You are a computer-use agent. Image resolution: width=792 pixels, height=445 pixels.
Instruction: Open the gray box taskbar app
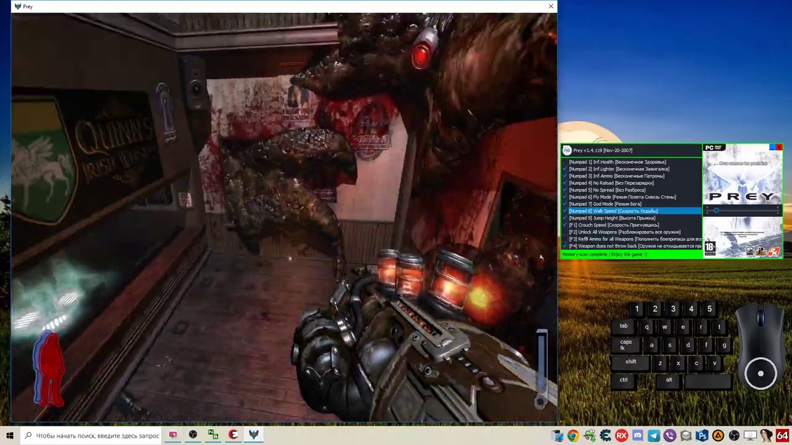686,436
